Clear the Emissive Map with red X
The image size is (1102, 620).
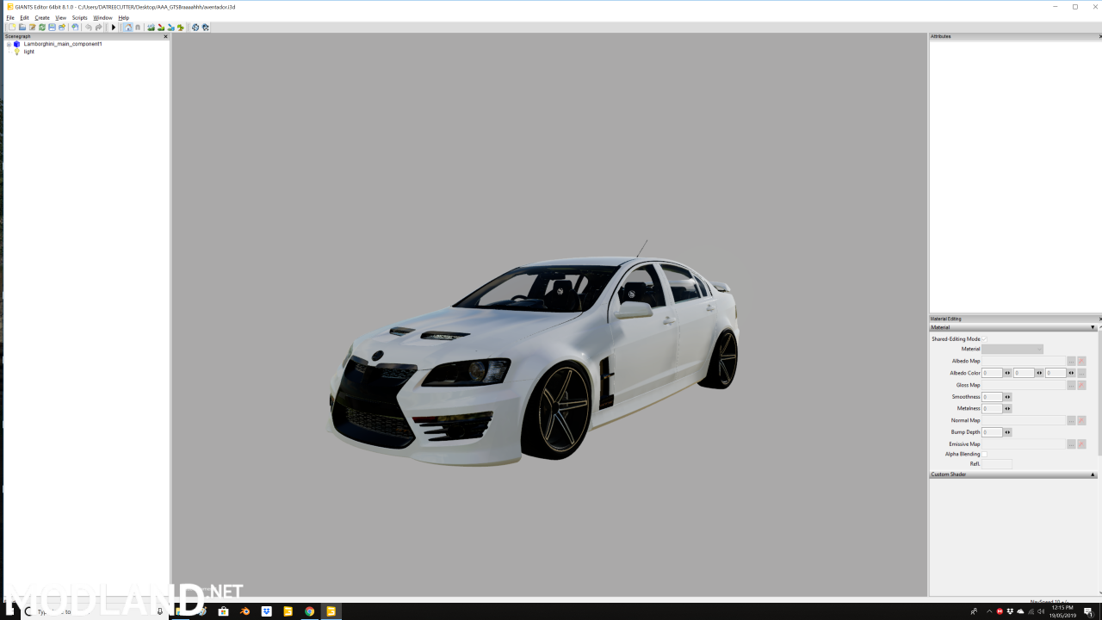point(1081,444)
